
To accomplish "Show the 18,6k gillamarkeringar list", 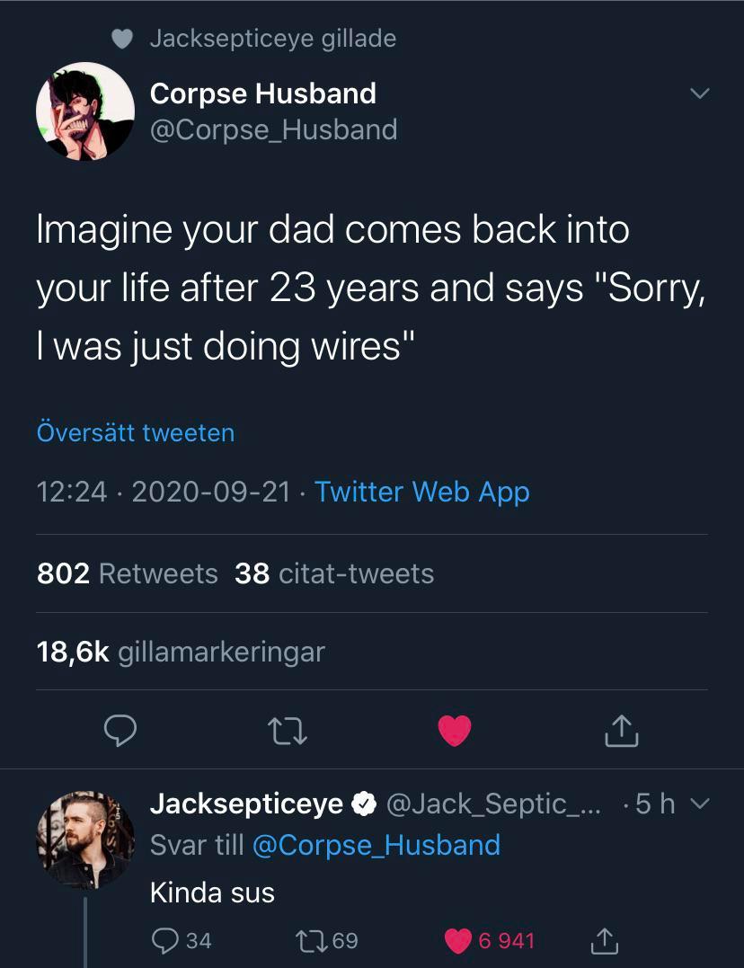I will [181, 652].
